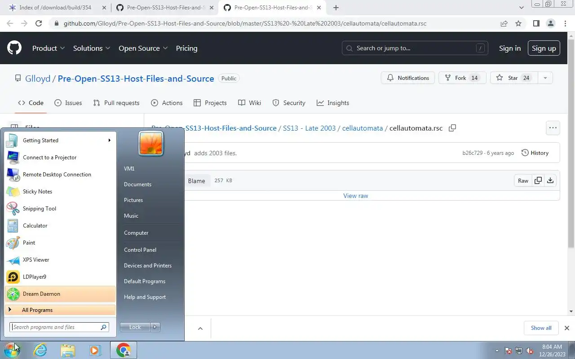Open Windows Media Player from taskbar
The width and height of the screenshot is (575, 359).
pos(95,350)
